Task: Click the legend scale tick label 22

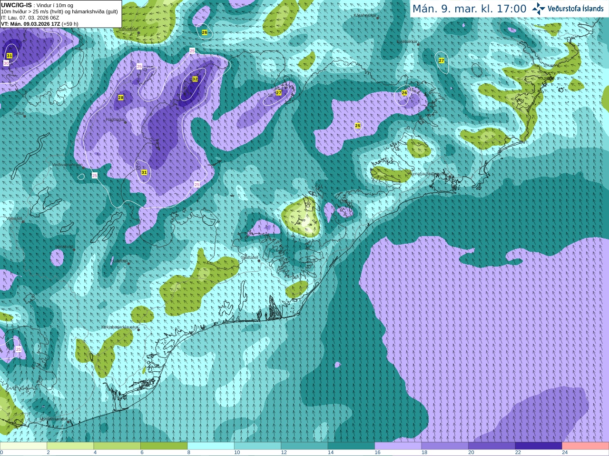Action: [x=518, y=453]
